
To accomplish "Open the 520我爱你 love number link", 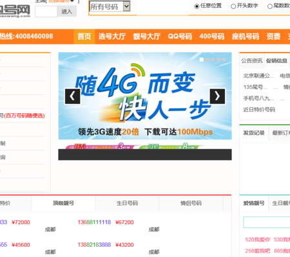I will point(258,240).
